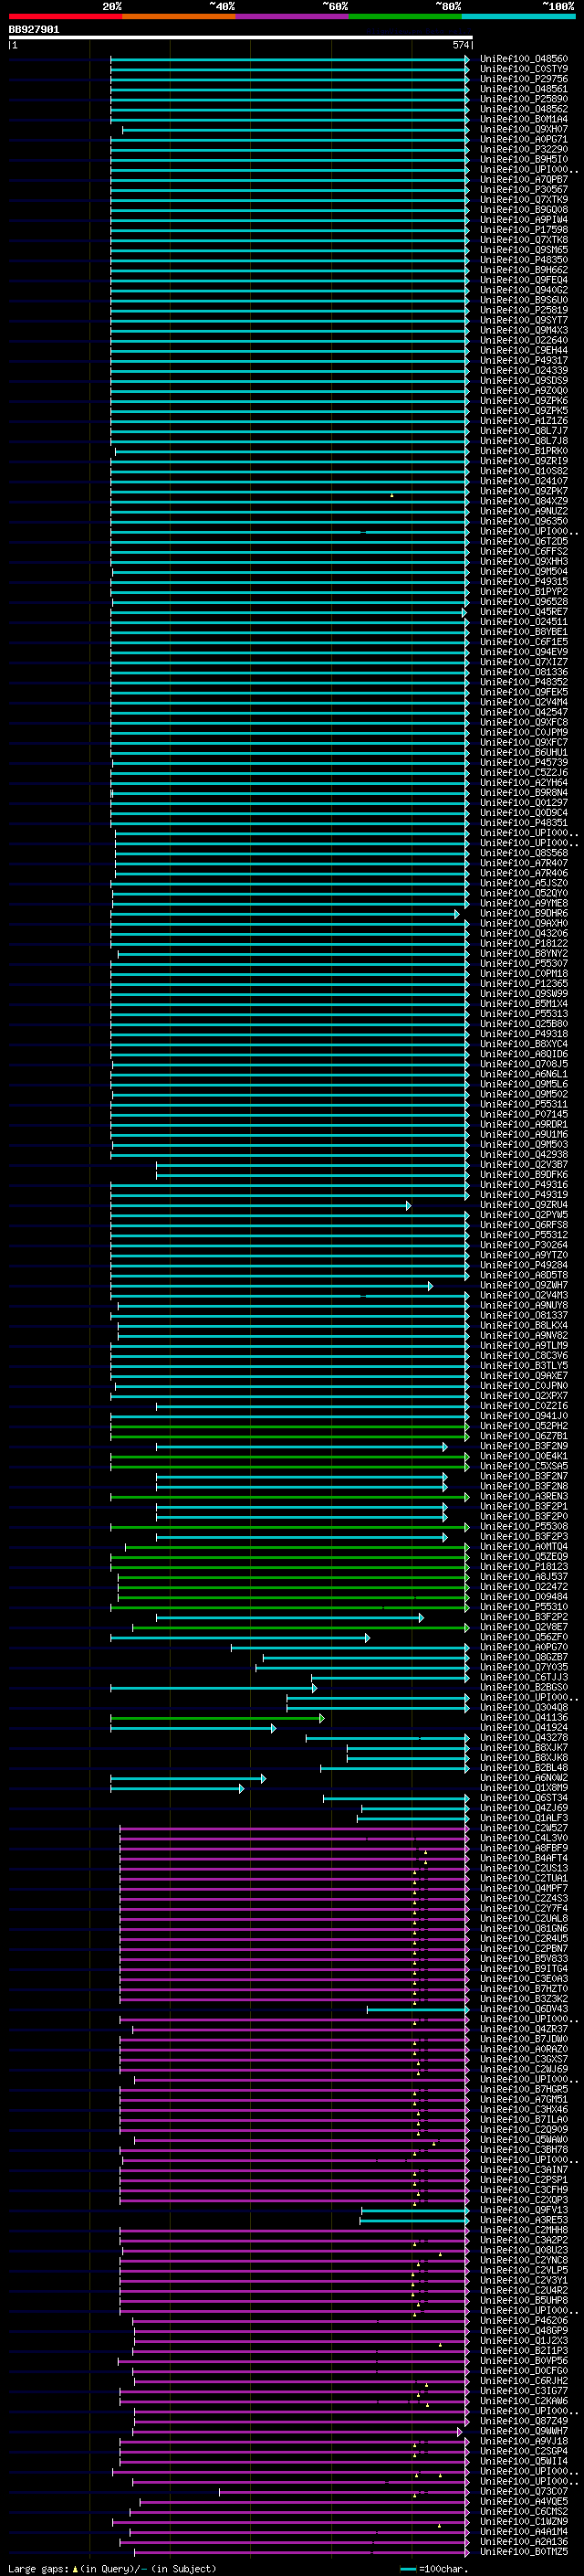
Task: Select UniRef100_C5XSA5 label
Action: [523, 1466]
